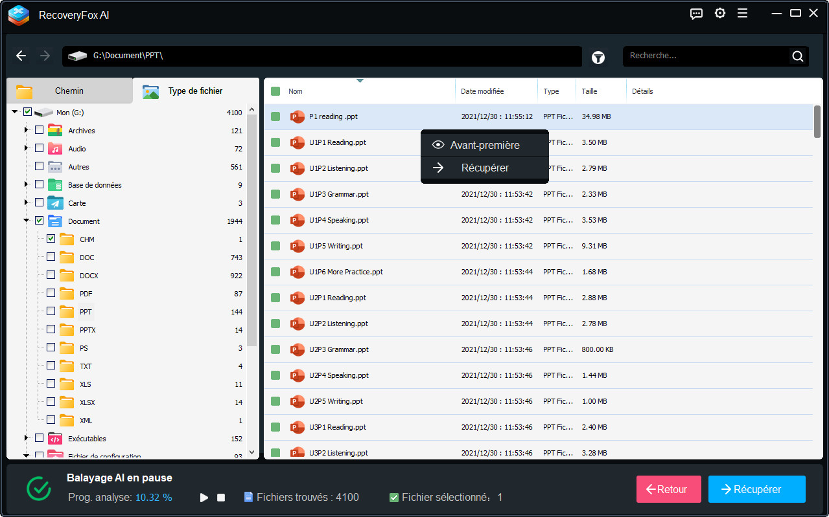Click the file list vertical scrollbar

pos(817,121)
